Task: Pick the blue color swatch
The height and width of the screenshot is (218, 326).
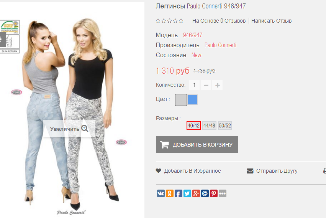Action: point(193,99)
